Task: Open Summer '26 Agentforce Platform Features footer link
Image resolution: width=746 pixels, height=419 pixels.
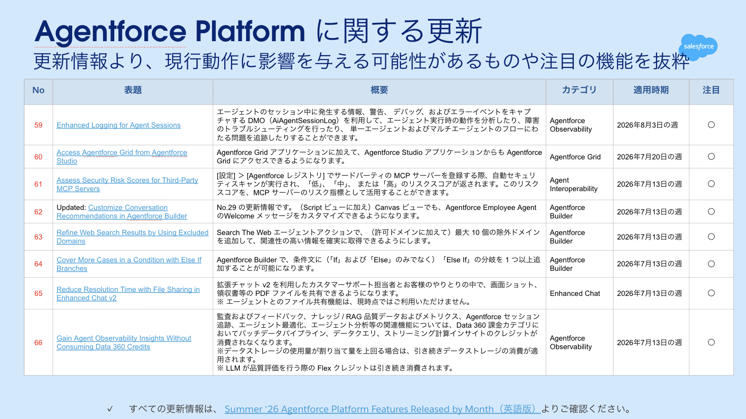Action: click(382, 409)
